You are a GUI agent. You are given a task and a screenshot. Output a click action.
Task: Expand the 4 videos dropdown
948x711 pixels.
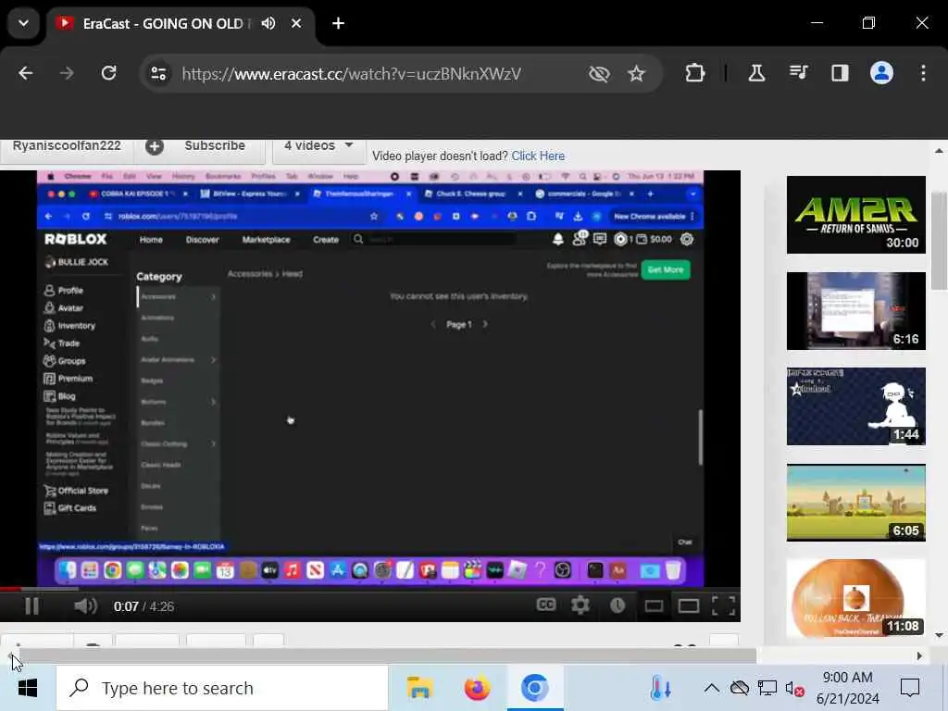tap(318, 145)
